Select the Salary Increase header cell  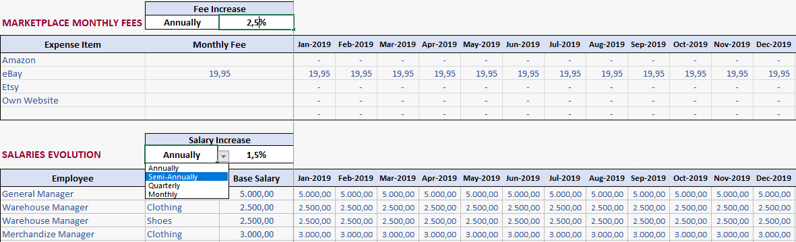219,140
